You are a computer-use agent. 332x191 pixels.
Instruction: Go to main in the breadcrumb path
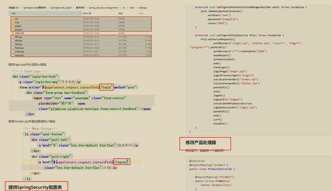pyautogui.click(x=132, y=8)
